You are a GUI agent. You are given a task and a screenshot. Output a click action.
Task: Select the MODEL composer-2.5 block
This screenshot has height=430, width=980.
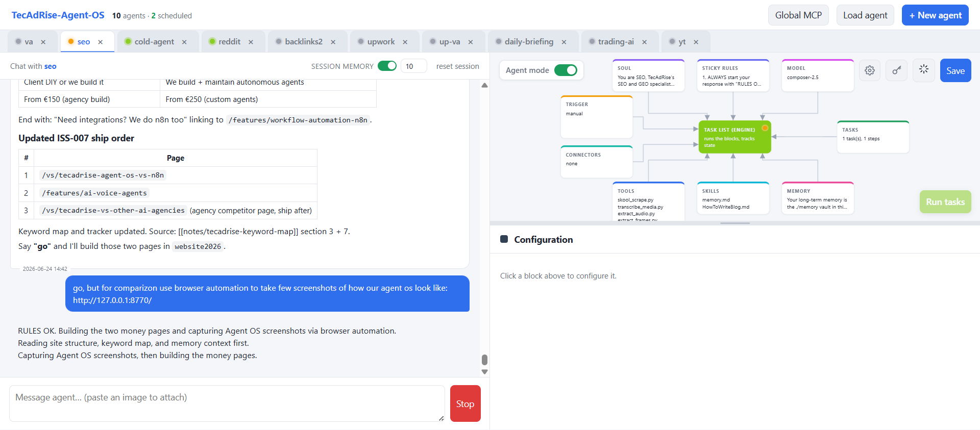coord(818,75)
